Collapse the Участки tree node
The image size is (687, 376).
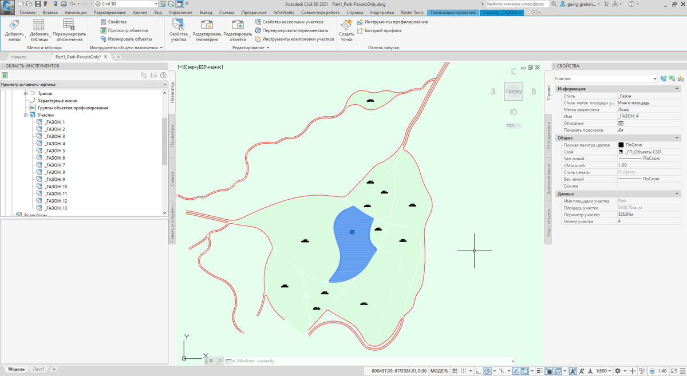(x=25, y=115)
